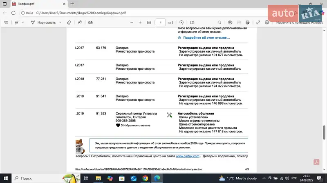Screen dimensions: 327x183
Task: Print the PDF document
Action: (230, 22)
